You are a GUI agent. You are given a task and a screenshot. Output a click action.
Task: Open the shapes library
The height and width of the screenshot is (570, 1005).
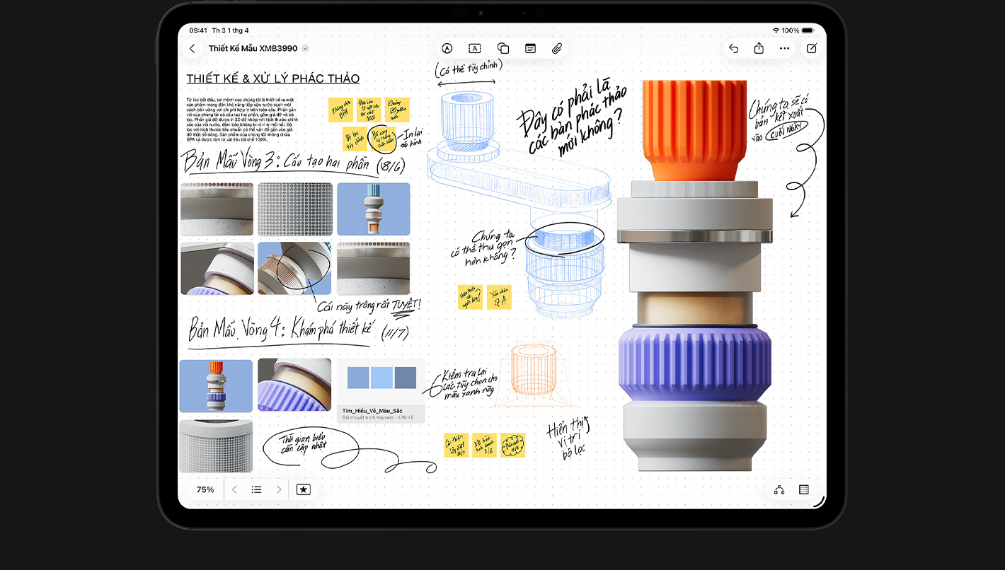[503, 49]
